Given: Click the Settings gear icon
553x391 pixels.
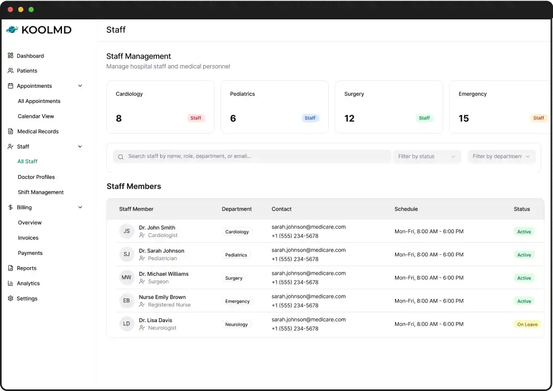Looking at the screenshot, I should (x=11, y=298).
